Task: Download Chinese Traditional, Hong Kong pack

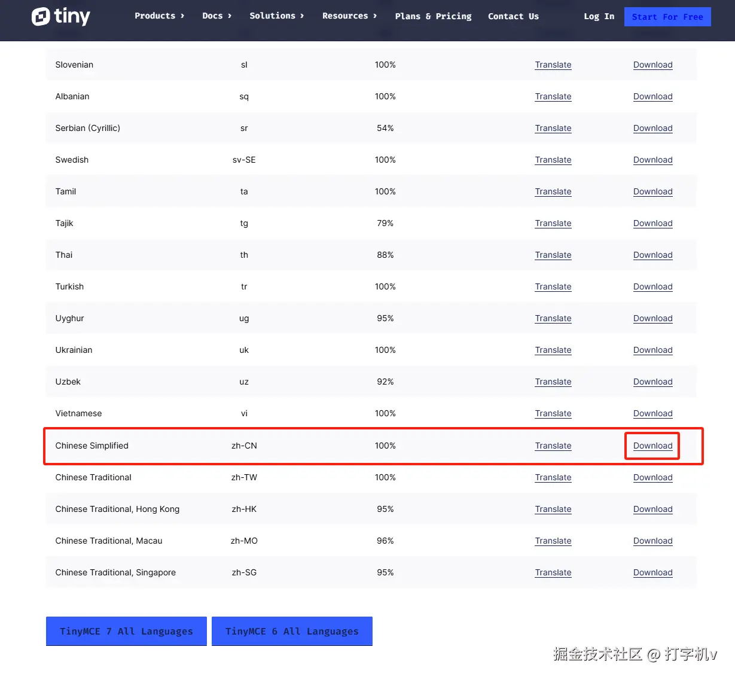Action: click(x=652, y=509)
